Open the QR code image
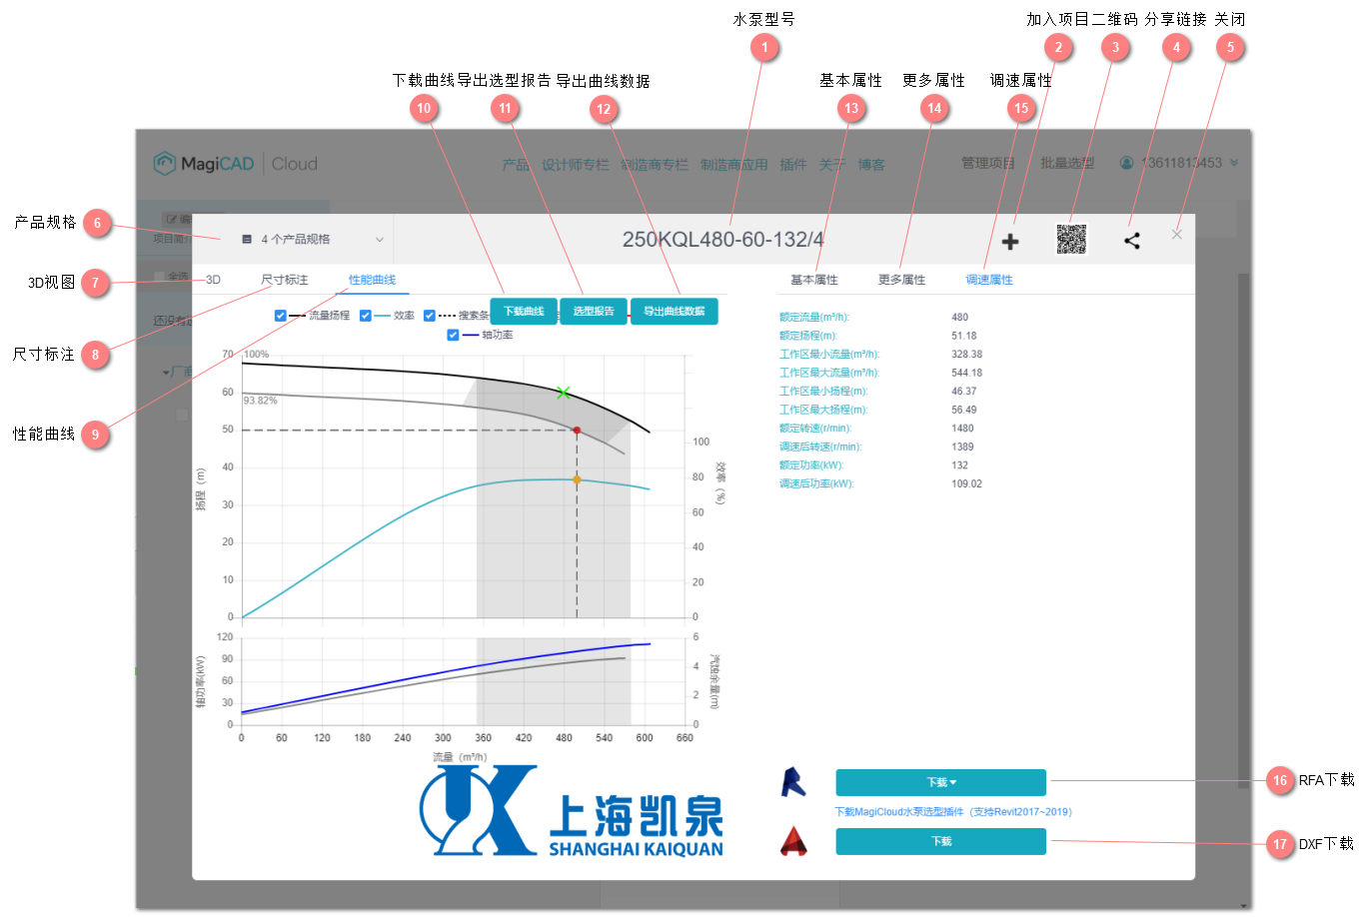Viewport: 1372px width, 917px height. click(1071, 239)
